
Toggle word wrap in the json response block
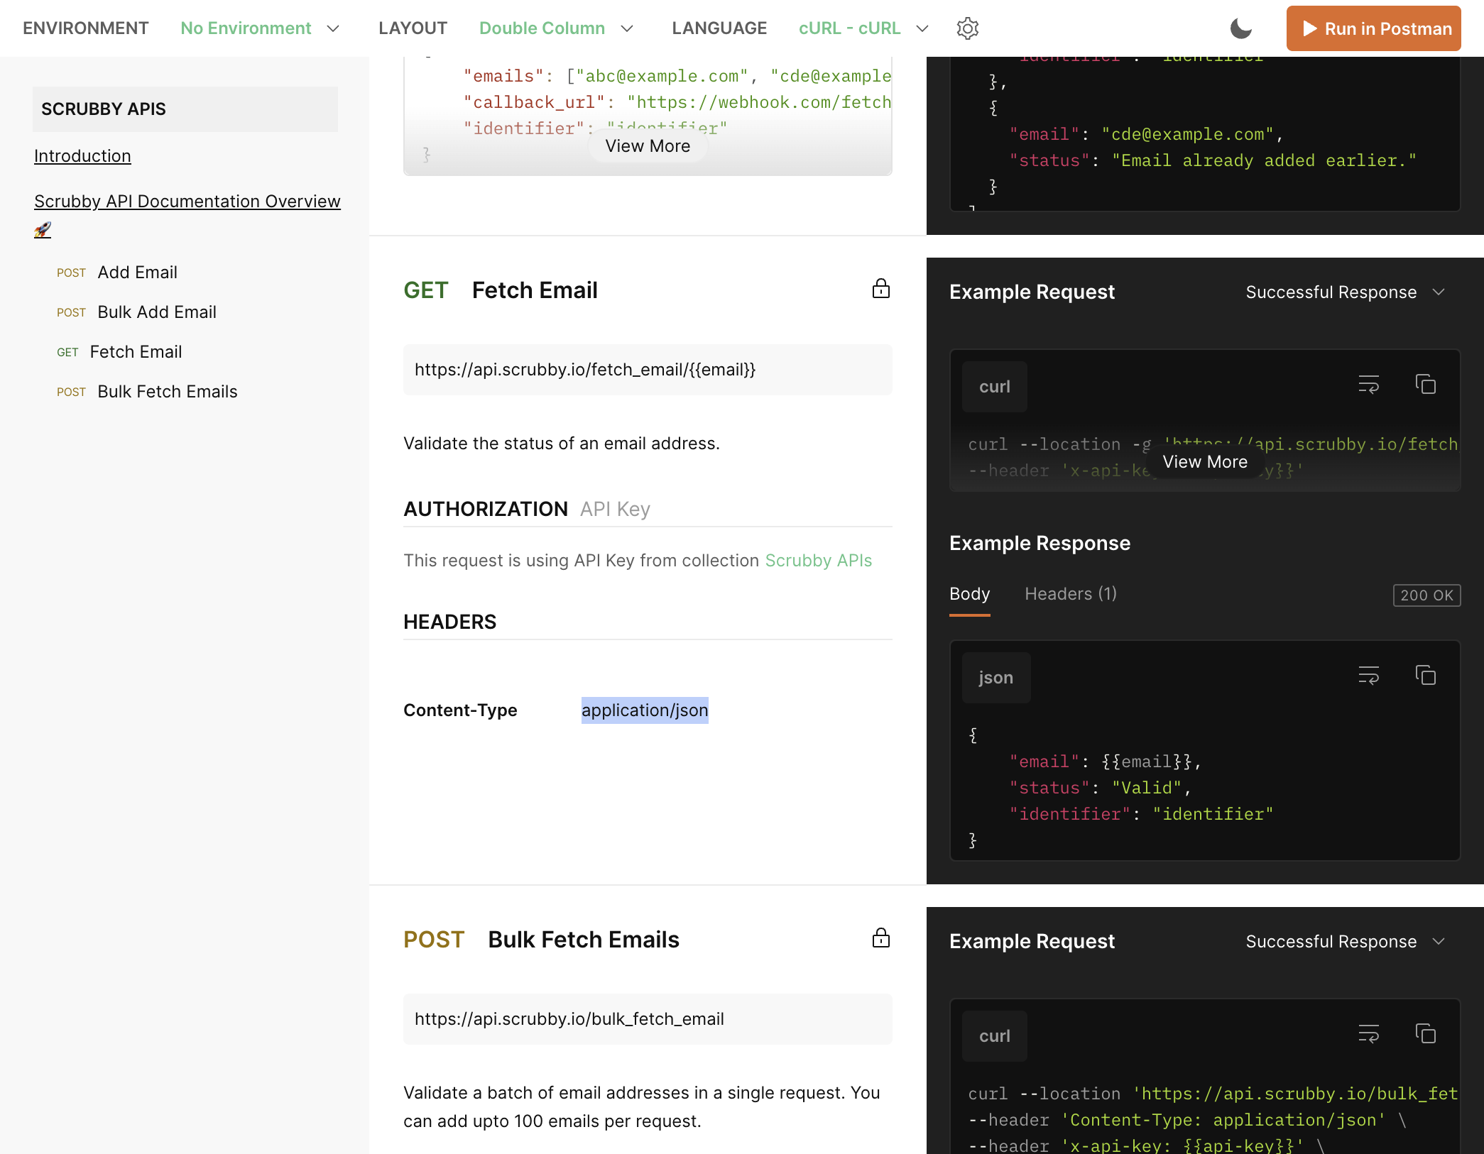(1368, 676)
